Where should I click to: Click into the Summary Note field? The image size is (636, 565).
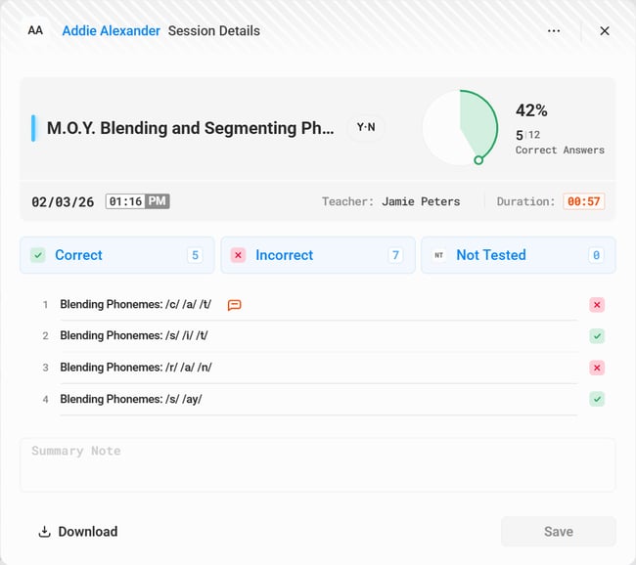tap(317, 464)
